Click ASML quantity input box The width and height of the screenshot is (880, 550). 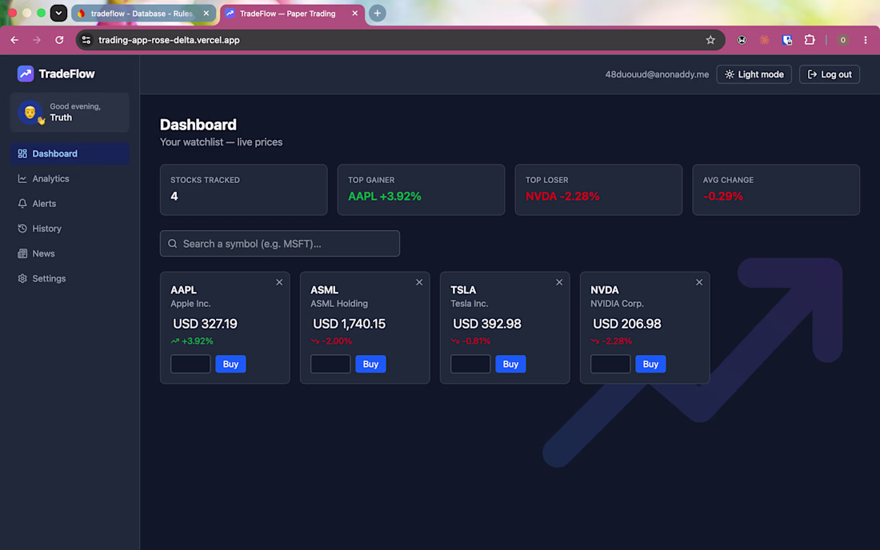pos(330,364)
